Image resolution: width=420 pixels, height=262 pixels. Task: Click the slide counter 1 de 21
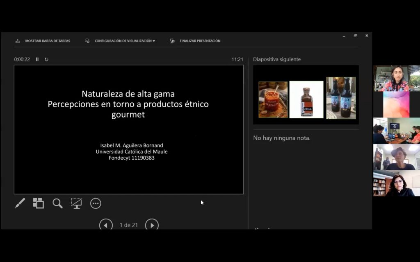coord(128,225)
